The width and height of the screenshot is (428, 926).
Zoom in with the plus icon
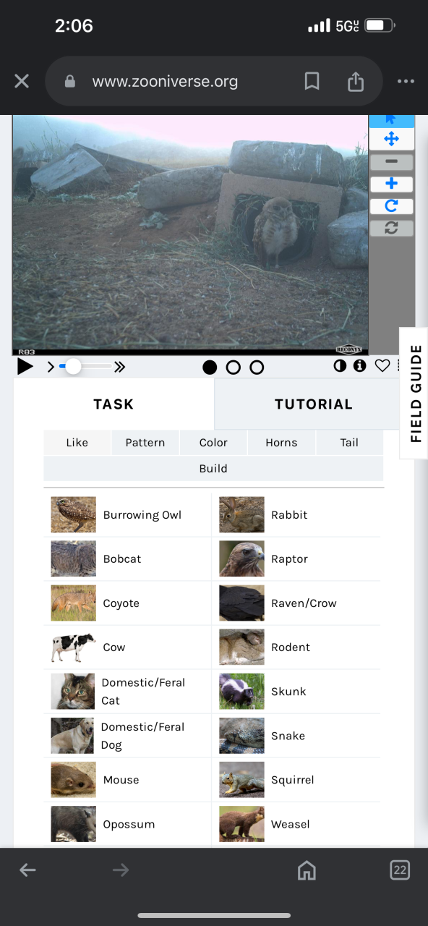(x=391, y=184)
